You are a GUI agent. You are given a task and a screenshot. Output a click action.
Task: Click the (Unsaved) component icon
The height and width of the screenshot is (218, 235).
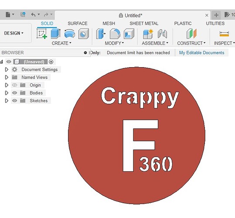click(x=17, y=61)
